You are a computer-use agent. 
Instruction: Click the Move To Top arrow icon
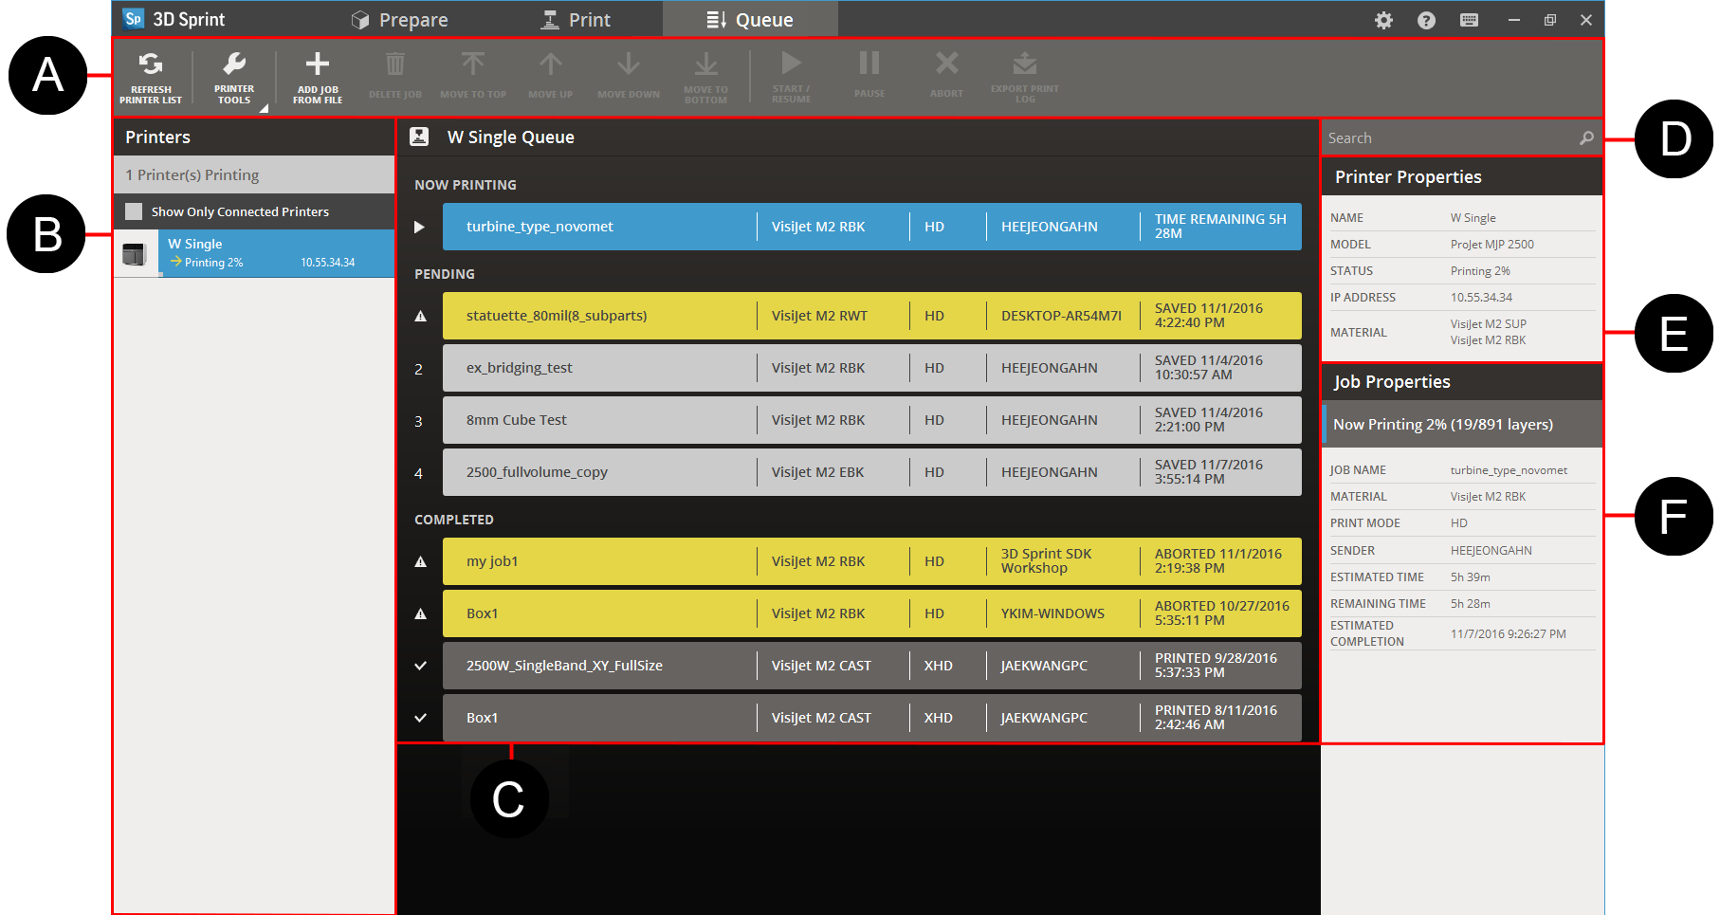point(472,64)
